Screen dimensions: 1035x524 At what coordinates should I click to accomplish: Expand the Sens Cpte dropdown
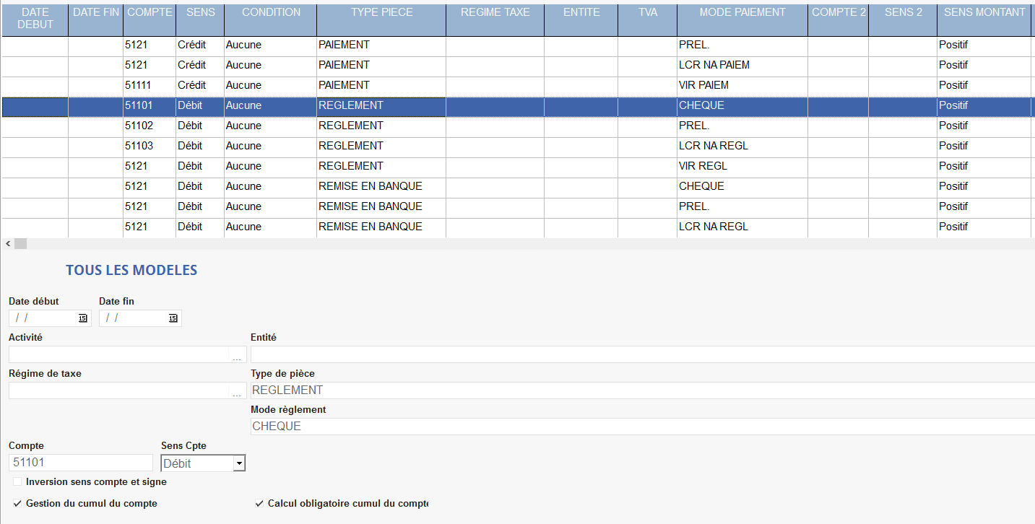pos(239,463)
